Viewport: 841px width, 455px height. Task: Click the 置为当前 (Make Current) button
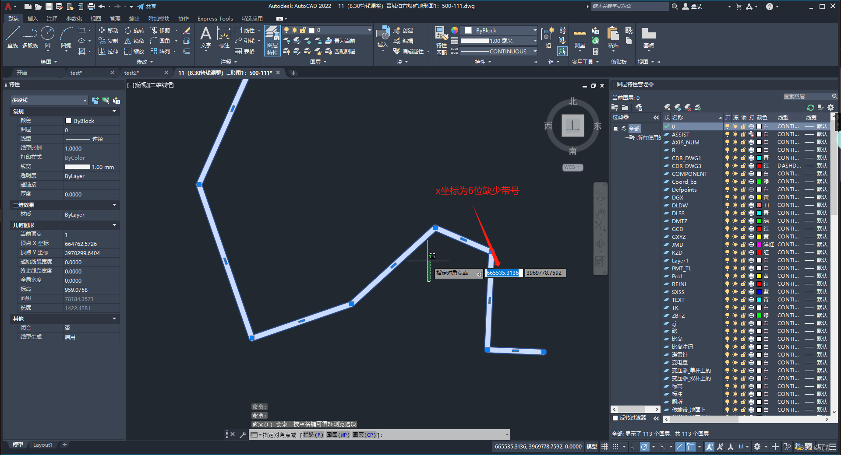(340, 41)
